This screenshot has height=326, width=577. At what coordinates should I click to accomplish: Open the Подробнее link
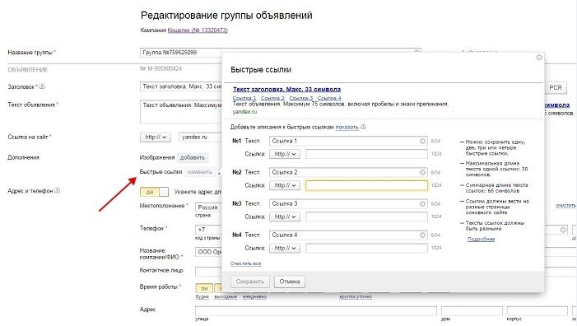481,239
